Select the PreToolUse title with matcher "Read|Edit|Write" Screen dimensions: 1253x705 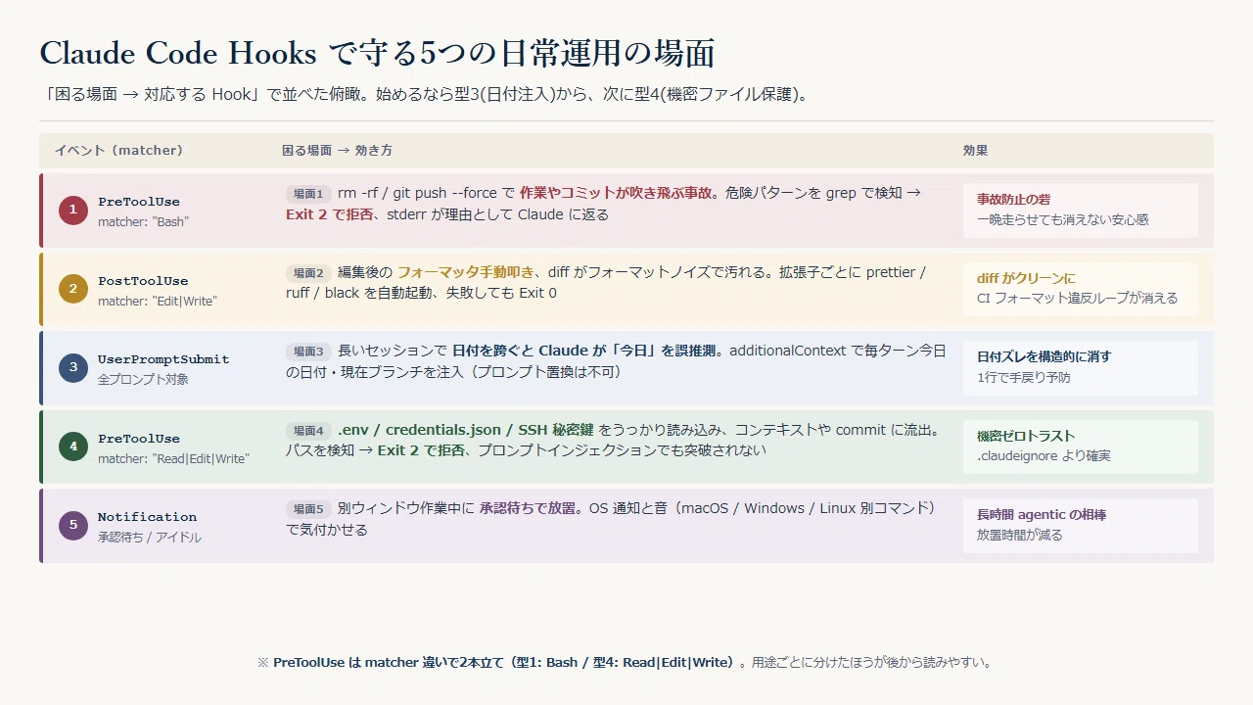coord(139,439)
